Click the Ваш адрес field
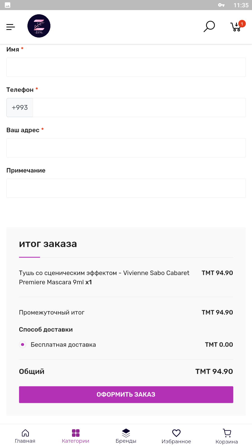This screenshot has height=448, width=252. 126,148
